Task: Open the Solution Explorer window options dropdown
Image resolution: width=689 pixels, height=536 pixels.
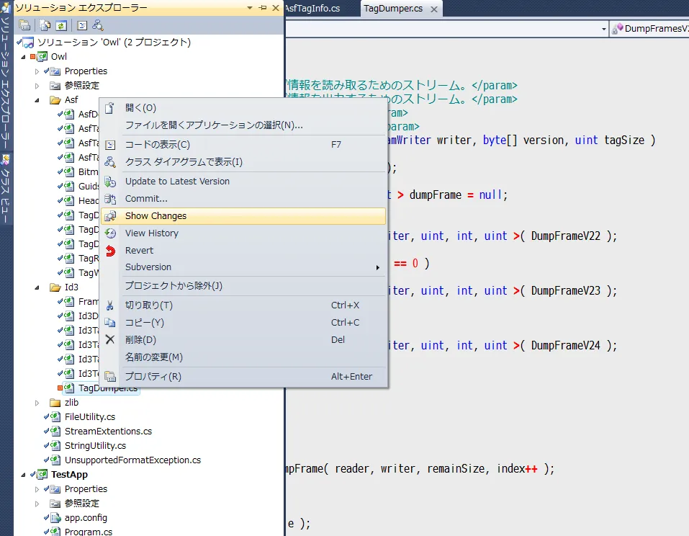Action: pos(250,8)
